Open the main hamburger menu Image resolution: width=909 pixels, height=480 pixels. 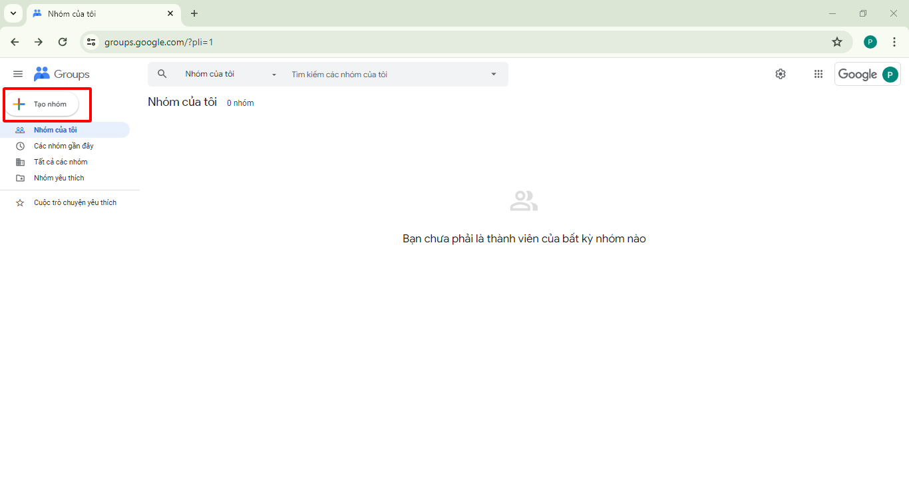point(18,74)
